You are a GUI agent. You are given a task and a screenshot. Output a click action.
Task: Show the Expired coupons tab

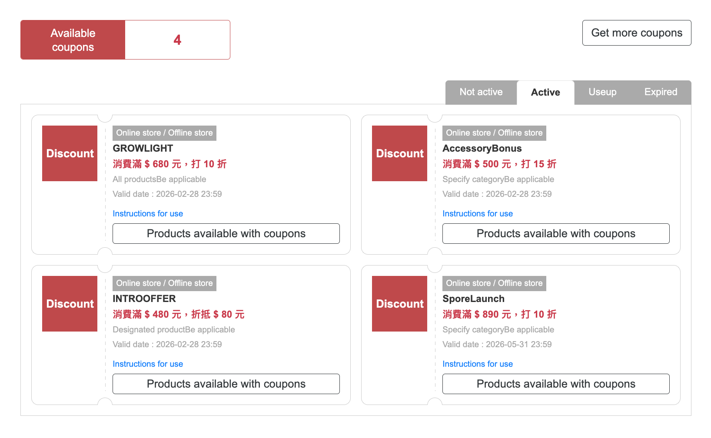660,92
